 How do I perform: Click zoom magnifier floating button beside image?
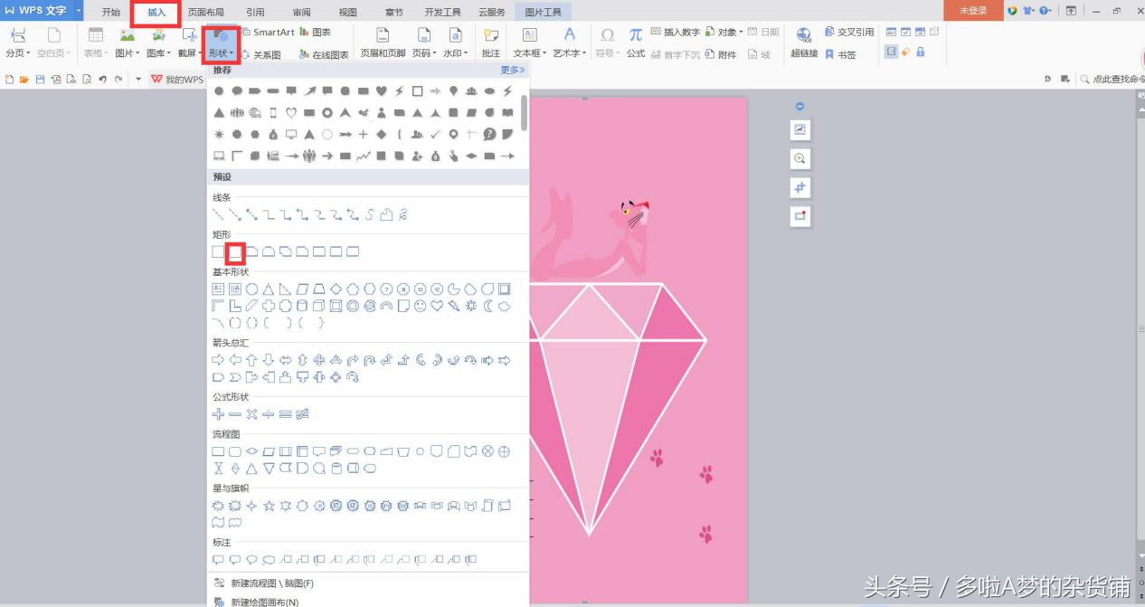(x=800, y=159)
